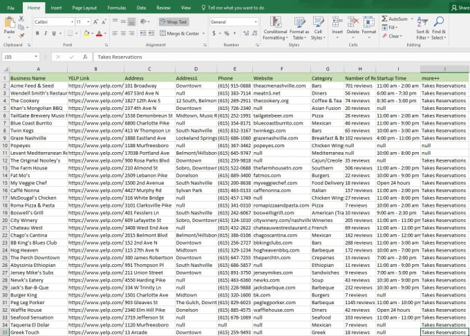
Task: Open the AutoSum dropdown arrow
Action: pyautogui.click(x=412, y=19)
